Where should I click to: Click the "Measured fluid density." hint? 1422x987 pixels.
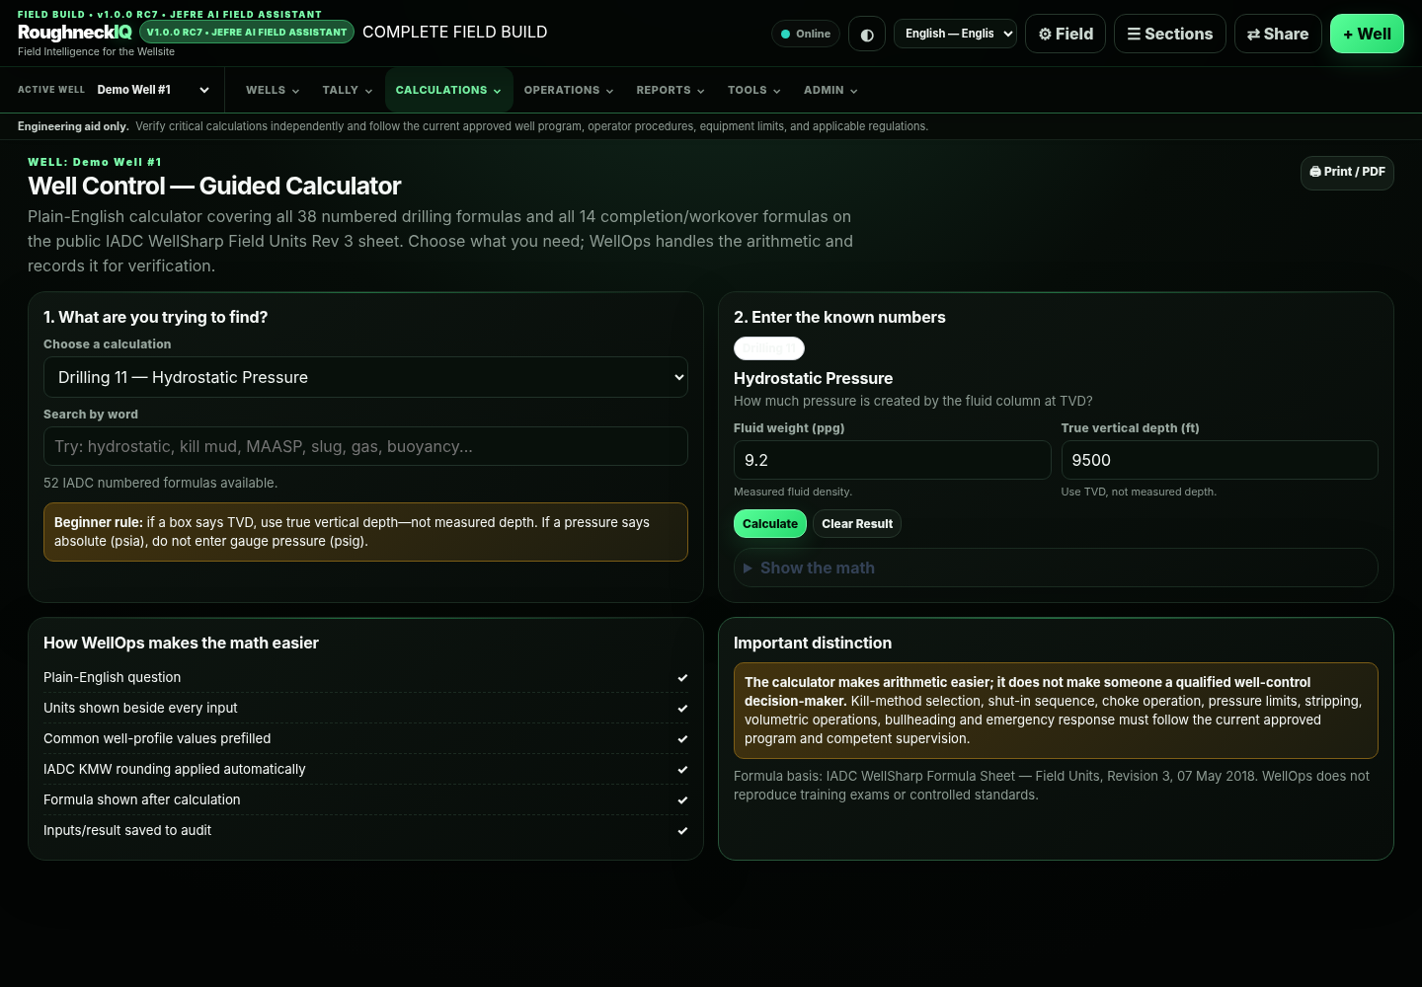coord(793,492)
